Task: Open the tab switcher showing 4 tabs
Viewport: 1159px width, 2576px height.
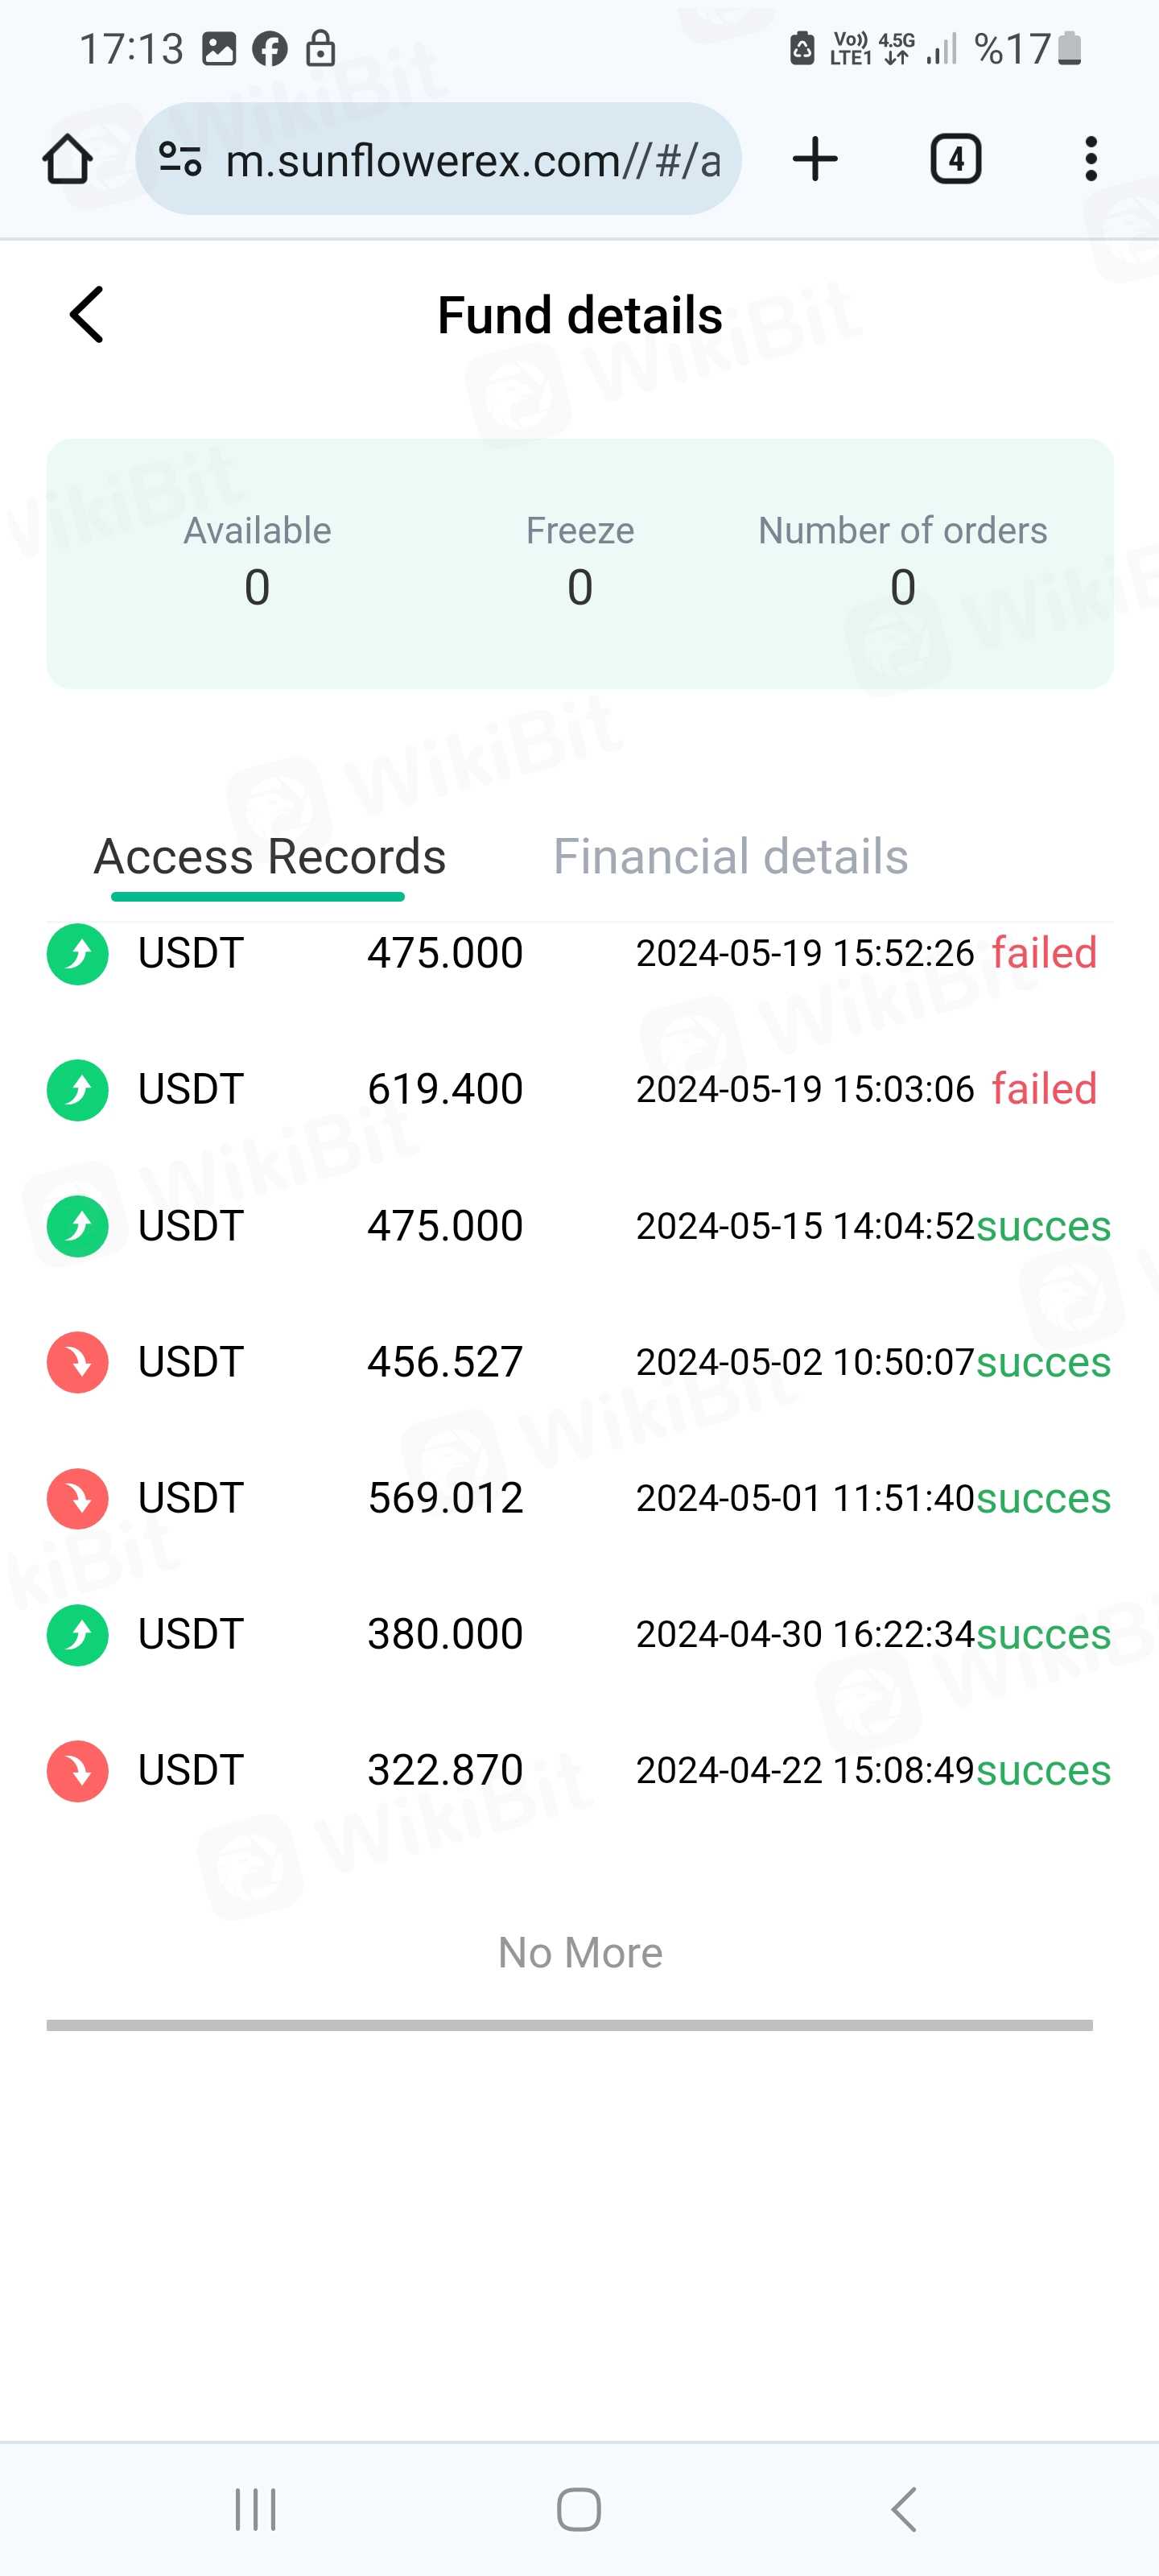Action: [955, 159]
